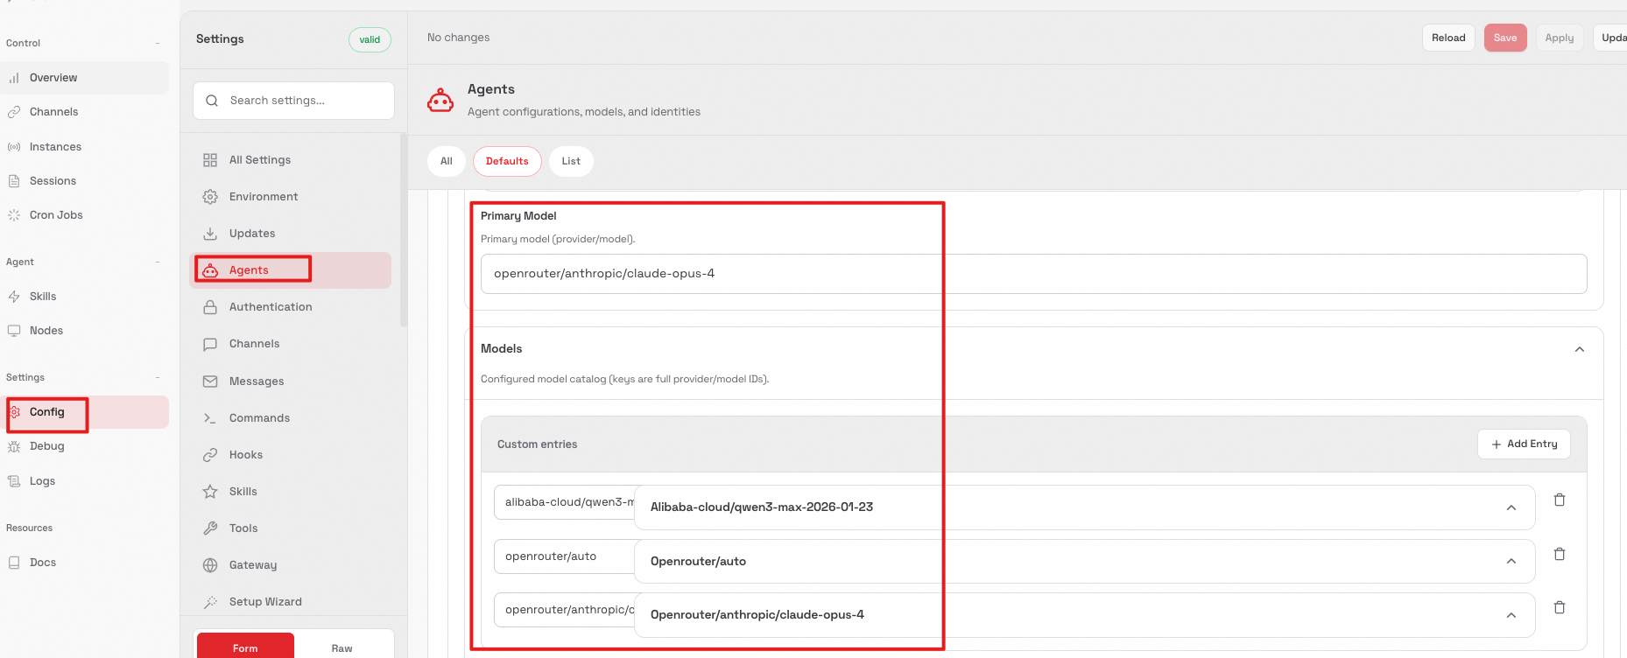The image size is (1627, 658).
Task: Collapse the Alibaba-cloud/qwen3-max-2026-01-23 entry
Action: pyautogui.click(x=1511, y=507)
